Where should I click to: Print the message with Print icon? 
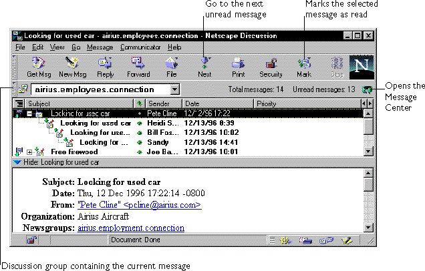click(x=238, y=67)
